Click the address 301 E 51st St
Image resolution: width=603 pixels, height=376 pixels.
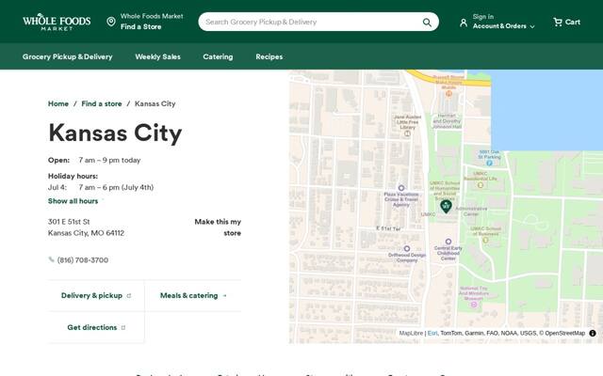69,222
